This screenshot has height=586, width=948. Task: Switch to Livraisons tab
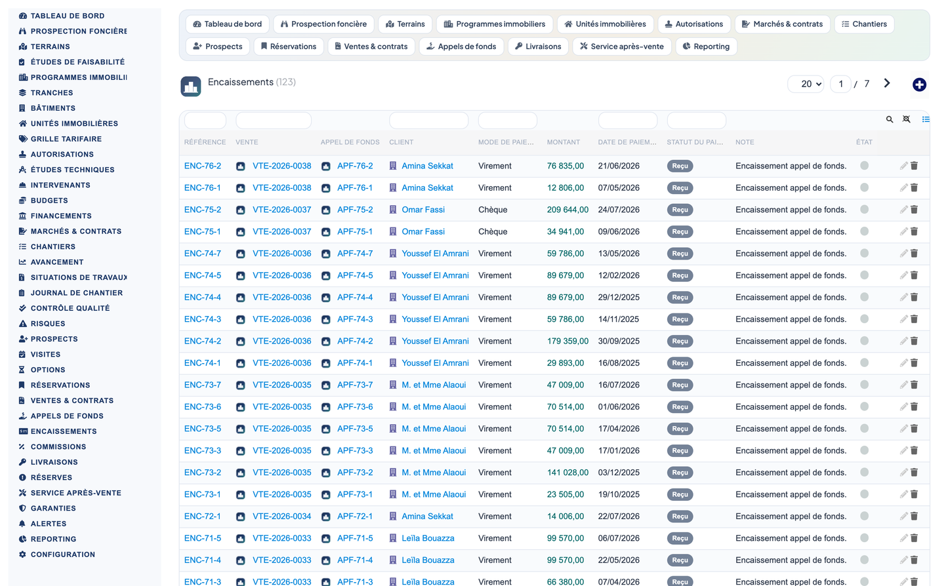tap(537, 47)
